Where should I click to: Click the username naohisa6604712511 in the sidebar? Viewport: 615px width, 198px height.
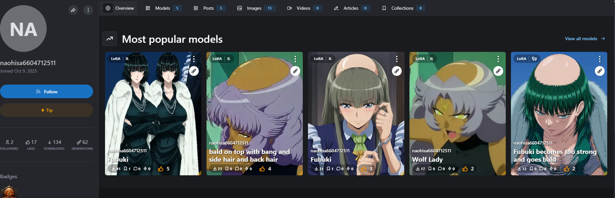click(x=28, y=63)
